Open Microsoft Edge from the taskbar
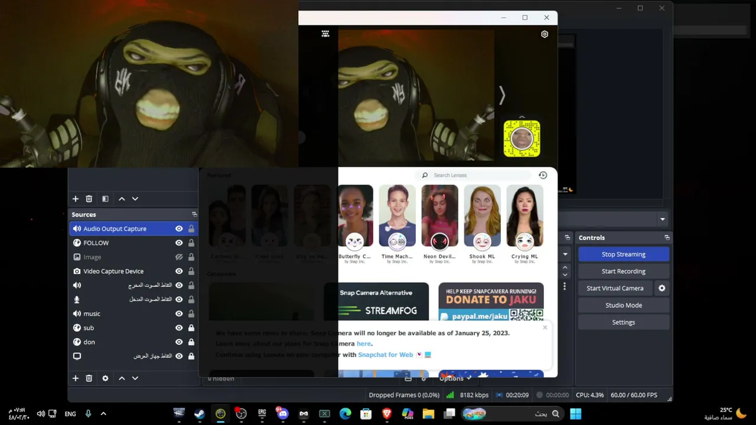The width and height of the screenshot is (756, 425). 345,414
